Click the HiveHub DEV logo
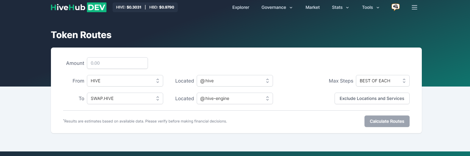470x156 pixels. click(x=78, y=7)
